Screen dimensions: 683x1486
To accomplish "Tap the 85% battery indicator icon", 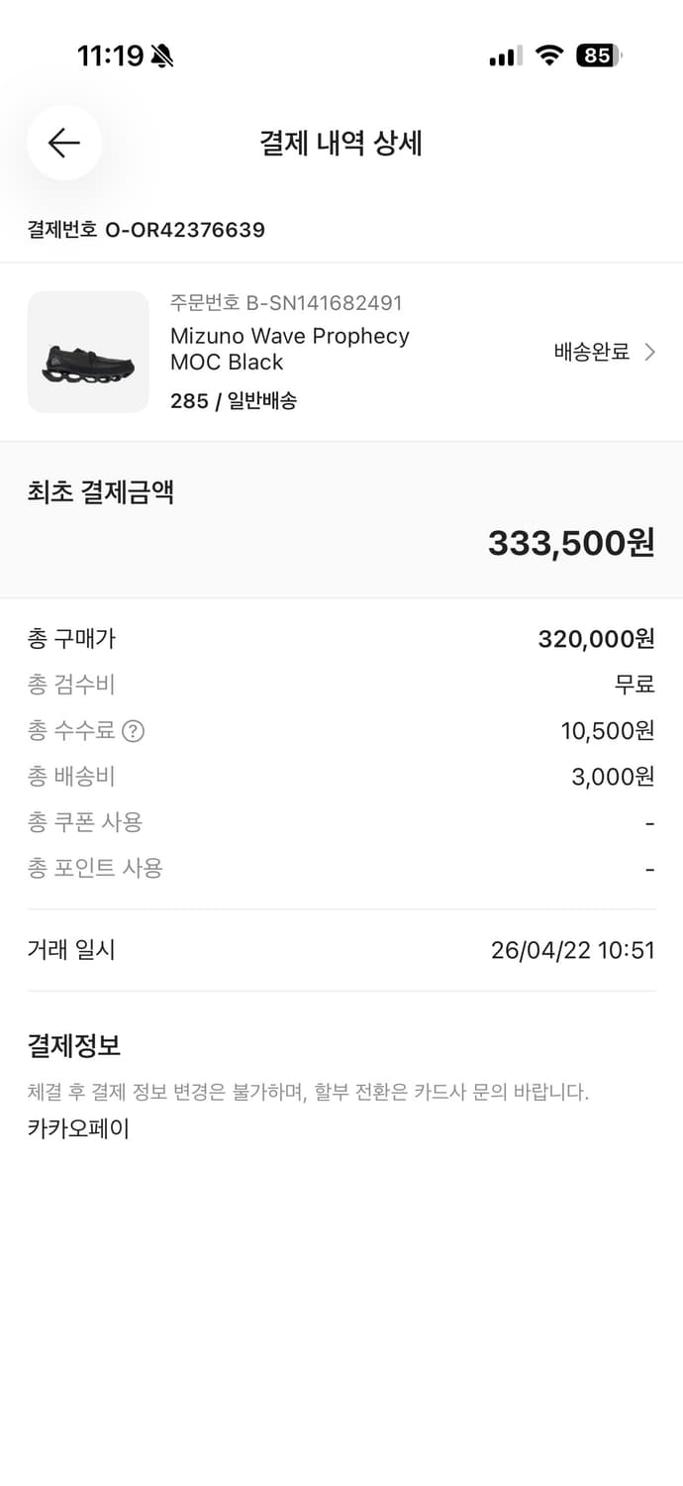I will pos(601,56).
